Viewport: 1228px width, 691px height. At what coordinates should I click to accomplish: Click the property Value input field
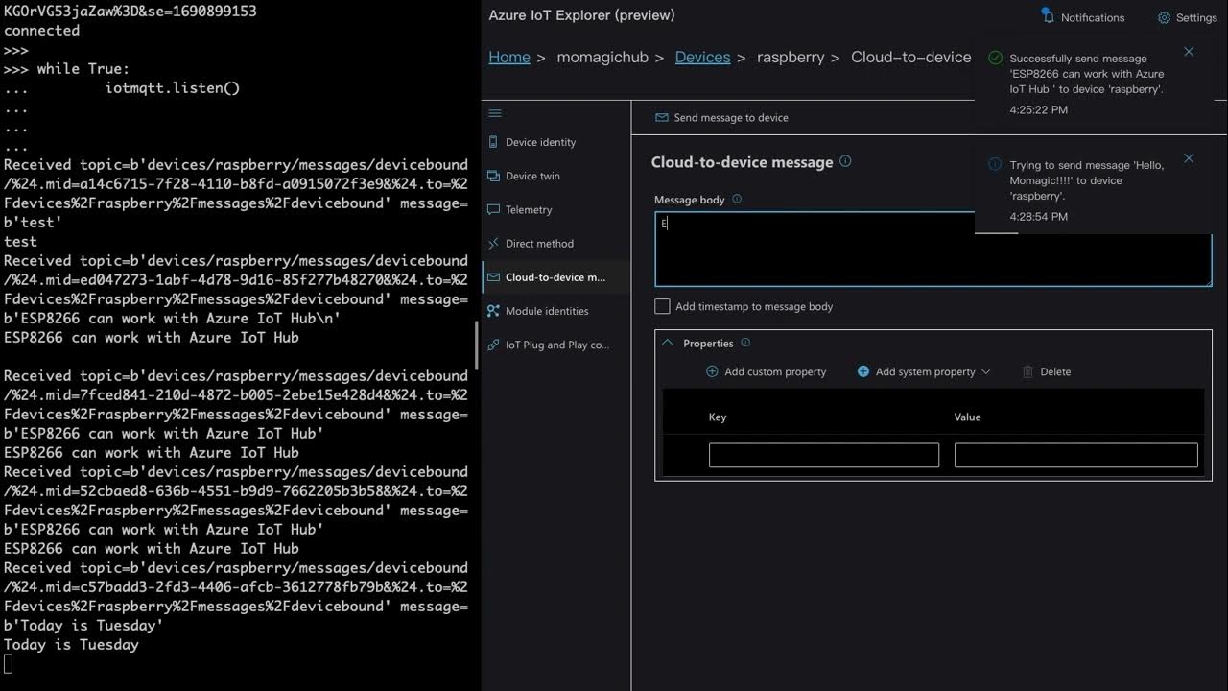click(1076, 455)
